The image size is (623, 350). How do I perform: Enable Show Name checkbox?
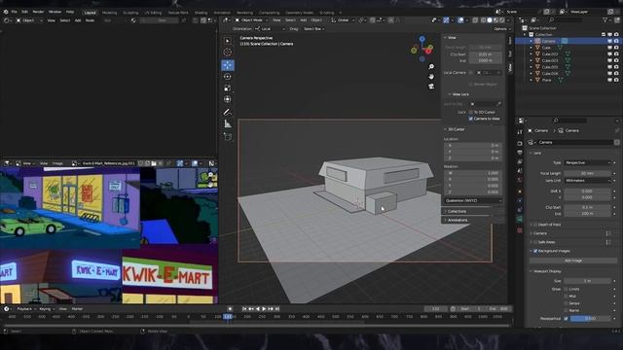[x=567, y=310]
